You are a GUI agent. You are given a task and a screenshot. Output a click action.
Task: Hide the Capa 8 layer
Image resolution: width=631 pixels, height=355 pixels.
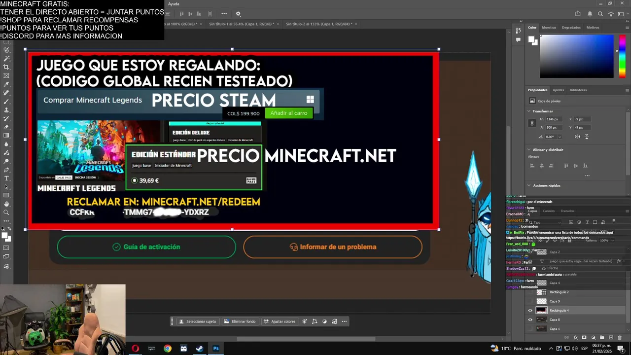pos(530,319)
